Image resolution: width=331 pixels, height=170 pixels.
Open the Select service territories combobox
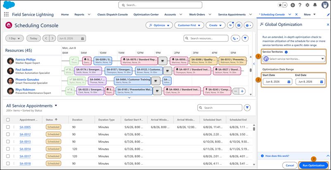[294, 59]
